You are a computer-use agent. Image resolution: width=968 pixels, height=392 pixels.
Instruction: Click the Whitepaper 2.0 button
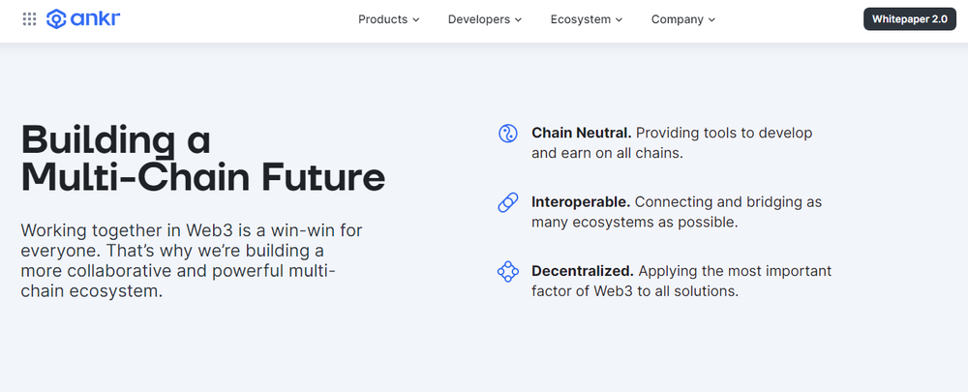coord(909,19)
